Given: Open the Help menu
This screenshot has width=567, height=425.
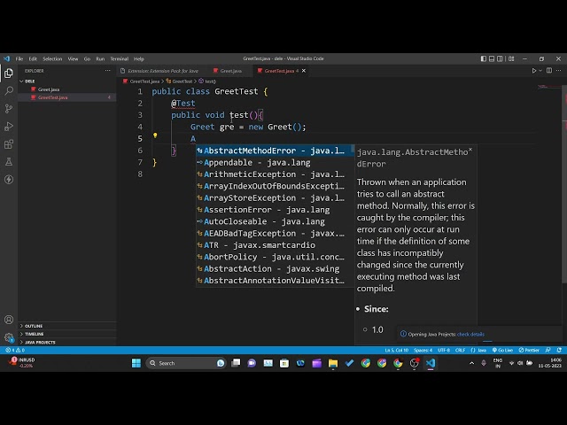Looking at the screenshot, I should [139, 59].
